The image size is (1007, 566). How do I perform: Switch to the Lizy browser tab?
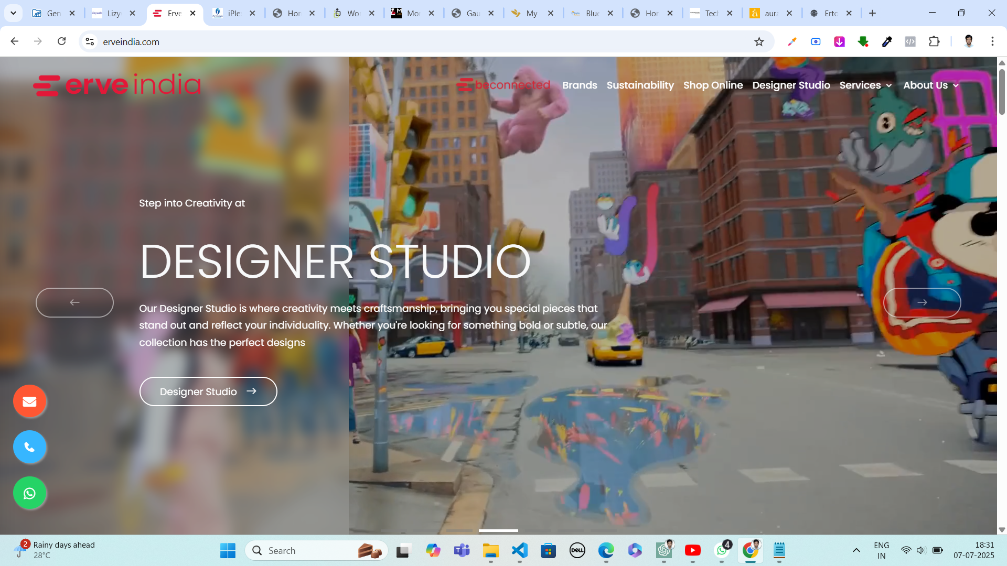tap(114, 14)
